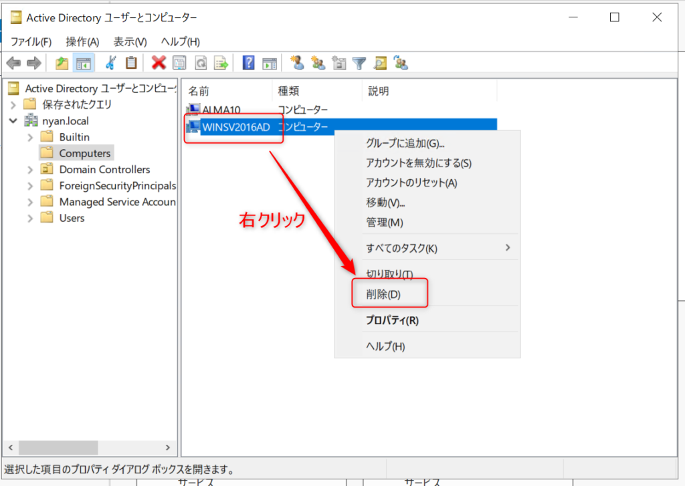Click the Create new user icon
The height and width of the screenshot is (486, 685).
tap(298, 63)
